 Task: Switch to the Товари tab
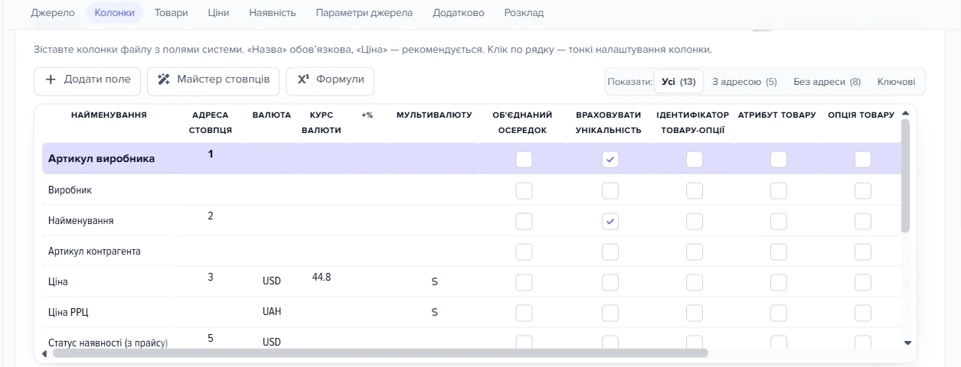[x=171, y=13]
